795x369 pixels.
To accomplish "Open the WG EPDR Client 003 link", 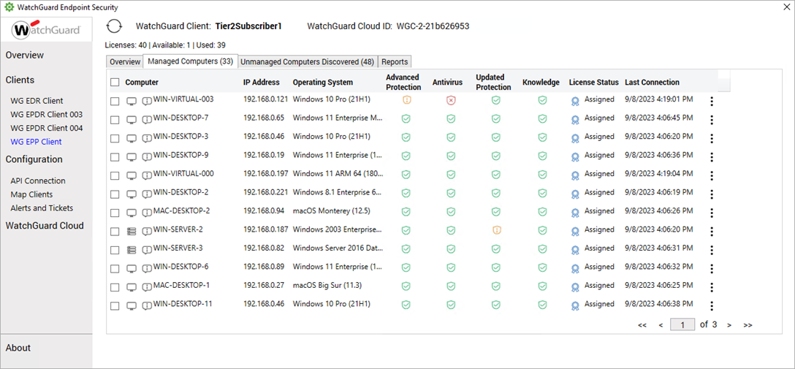I will click(x=46, y=115).
